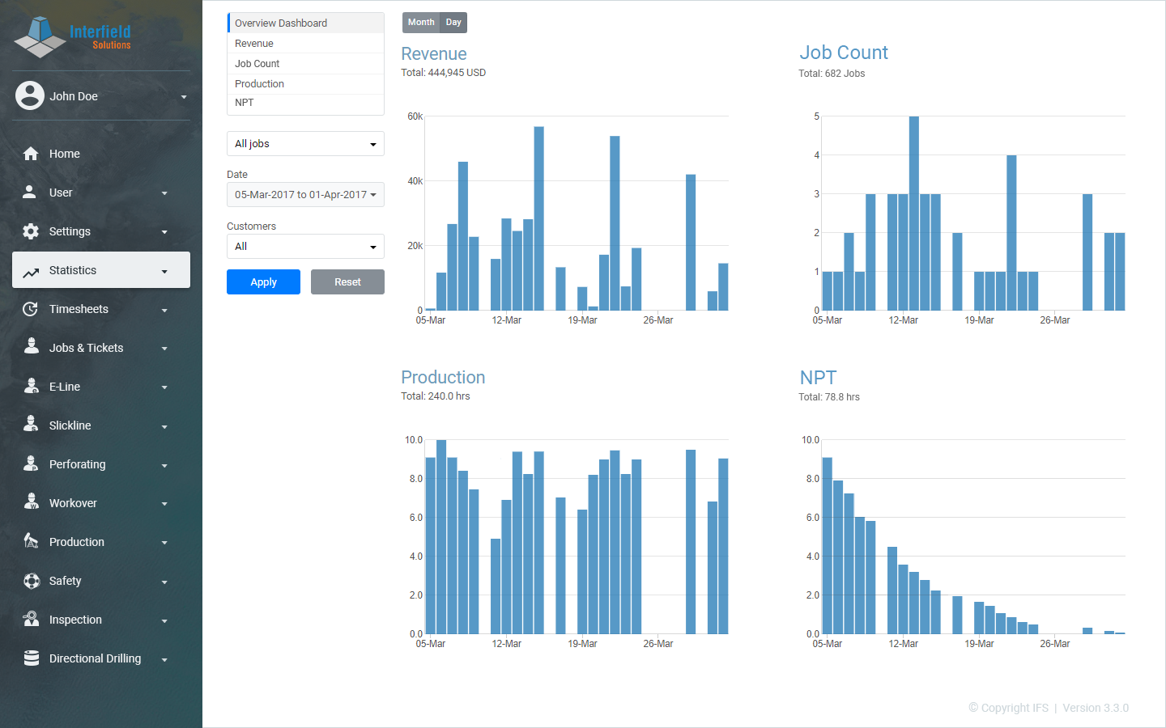Select Revenue in the report list

click(x=305, y=44)
